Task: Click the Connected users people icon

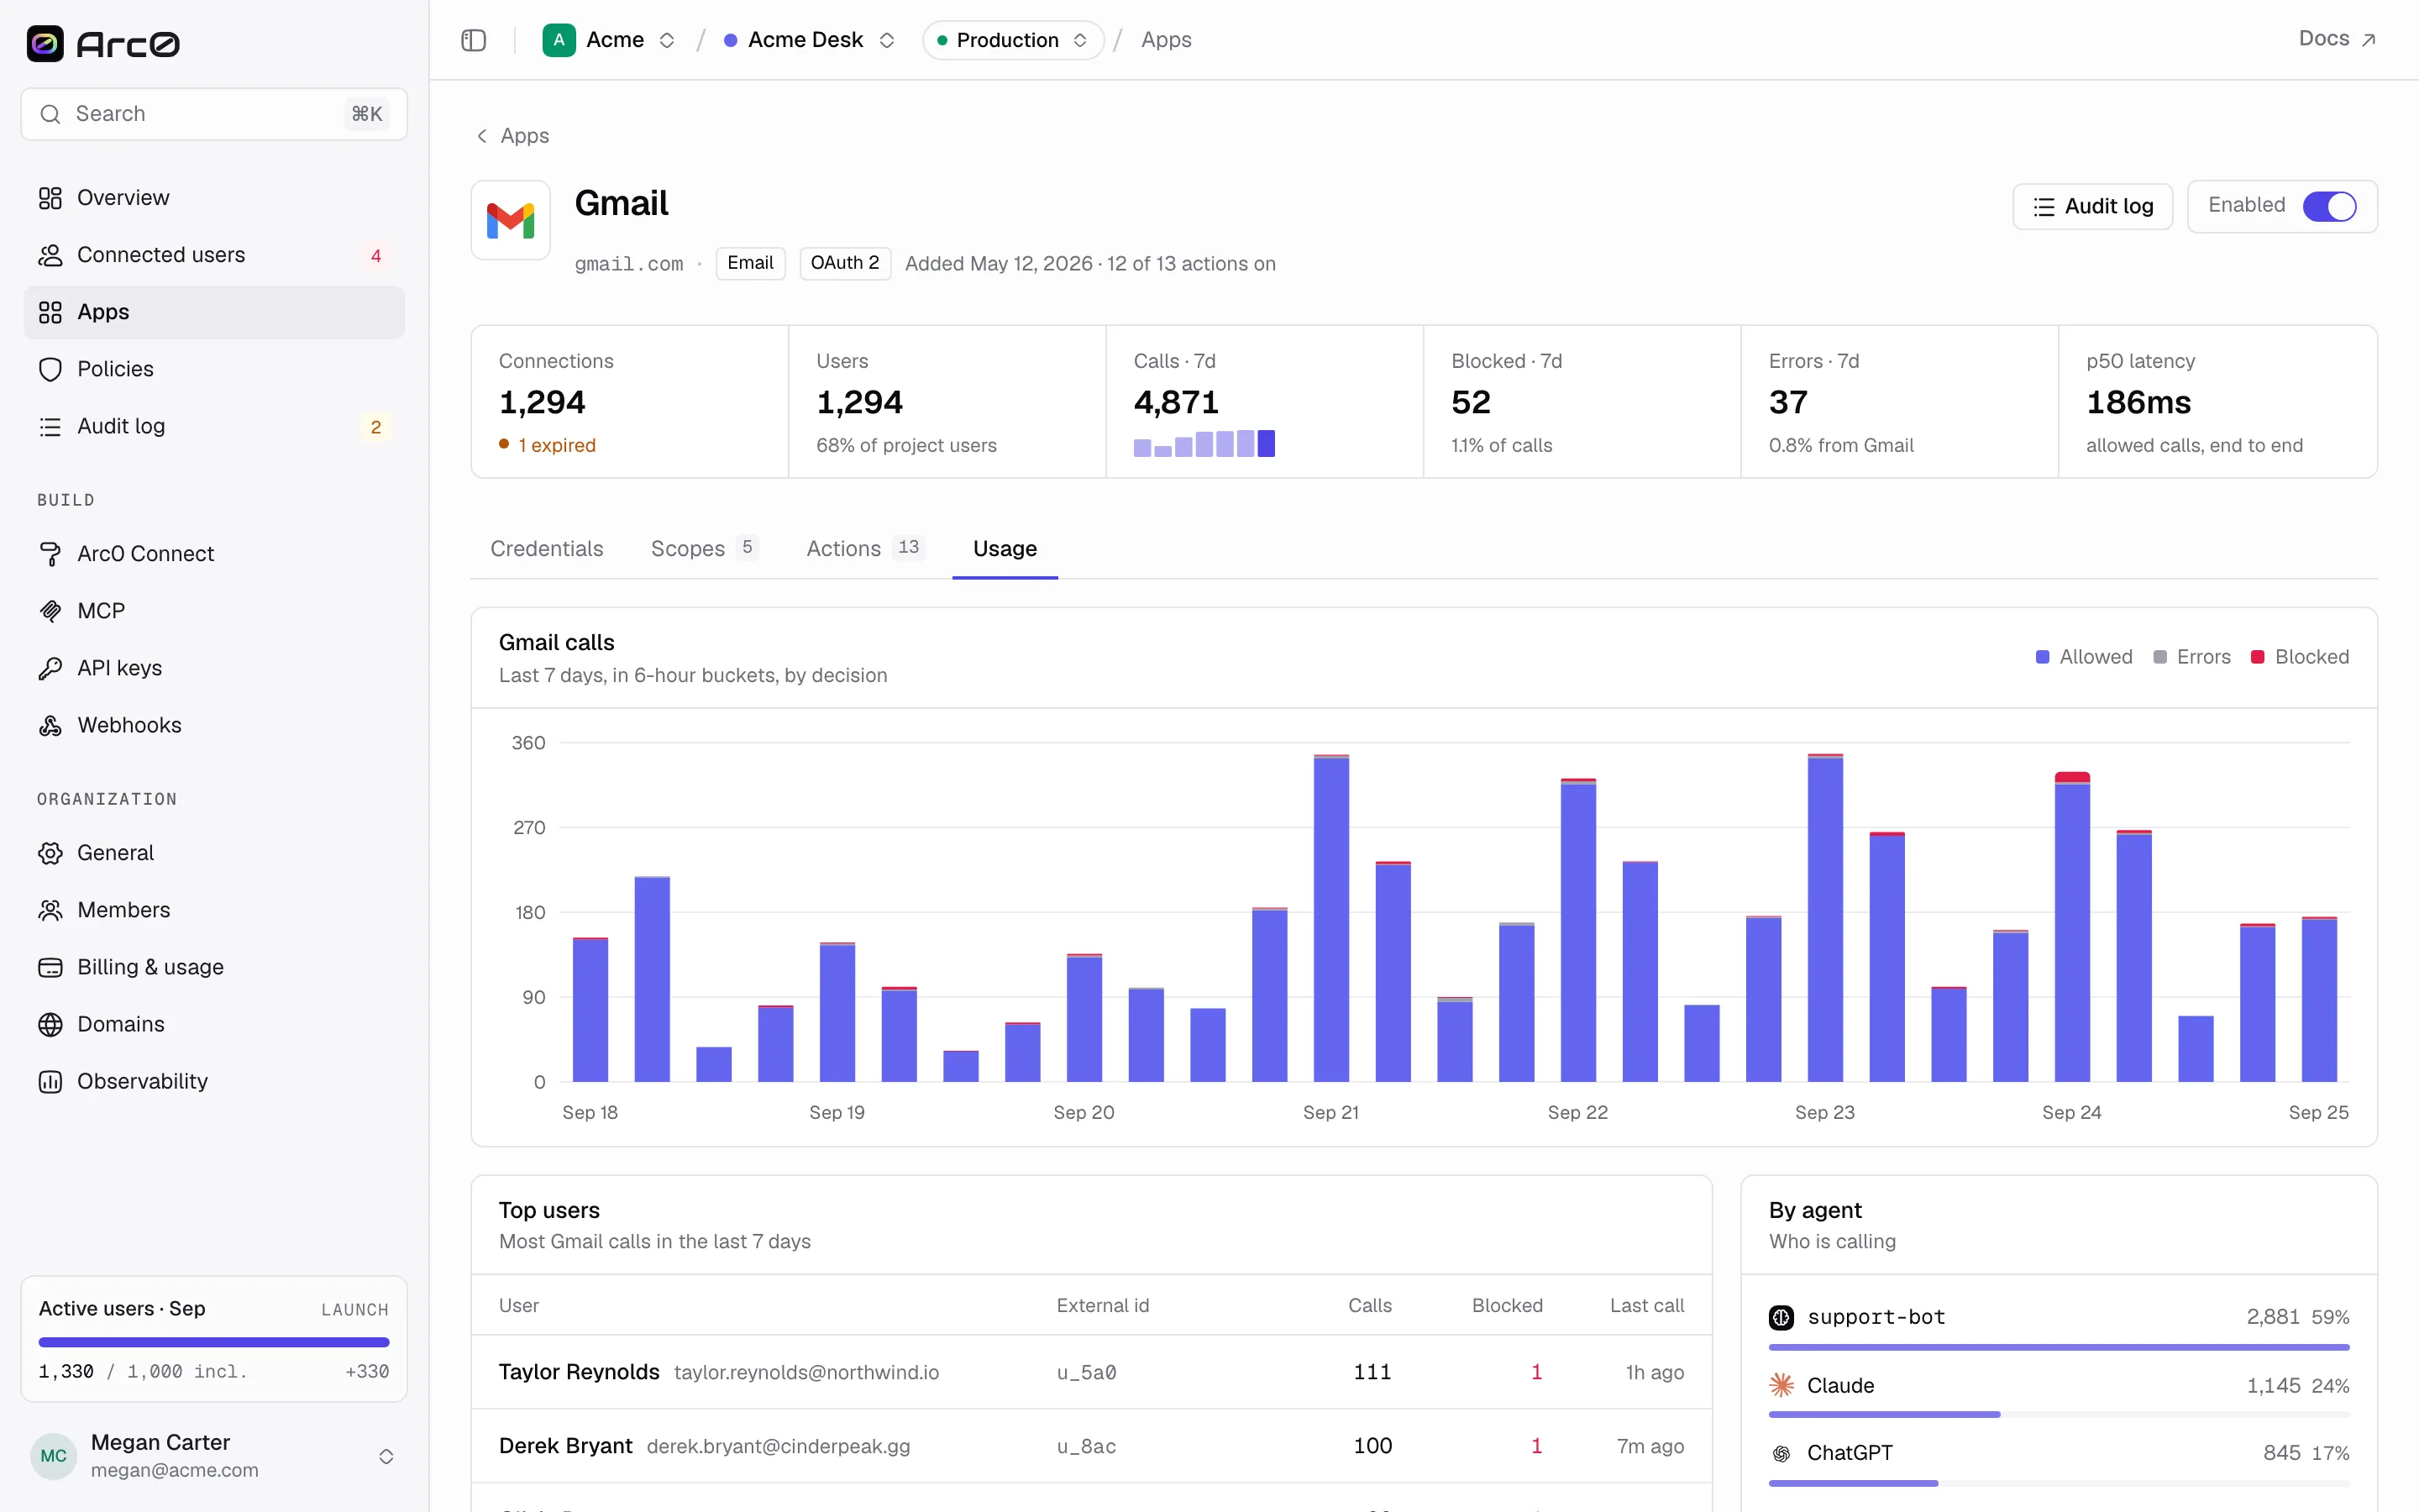Action: click(50, 255)
